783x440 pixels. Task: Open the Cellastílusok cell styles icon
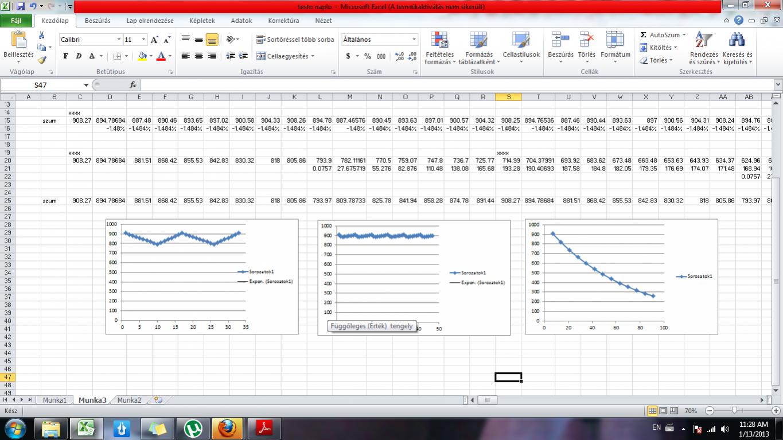(x=521, y=40)
